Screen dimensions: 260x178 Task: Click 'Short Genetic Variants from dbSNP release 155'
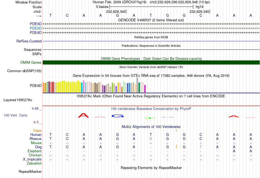point(151,67)
